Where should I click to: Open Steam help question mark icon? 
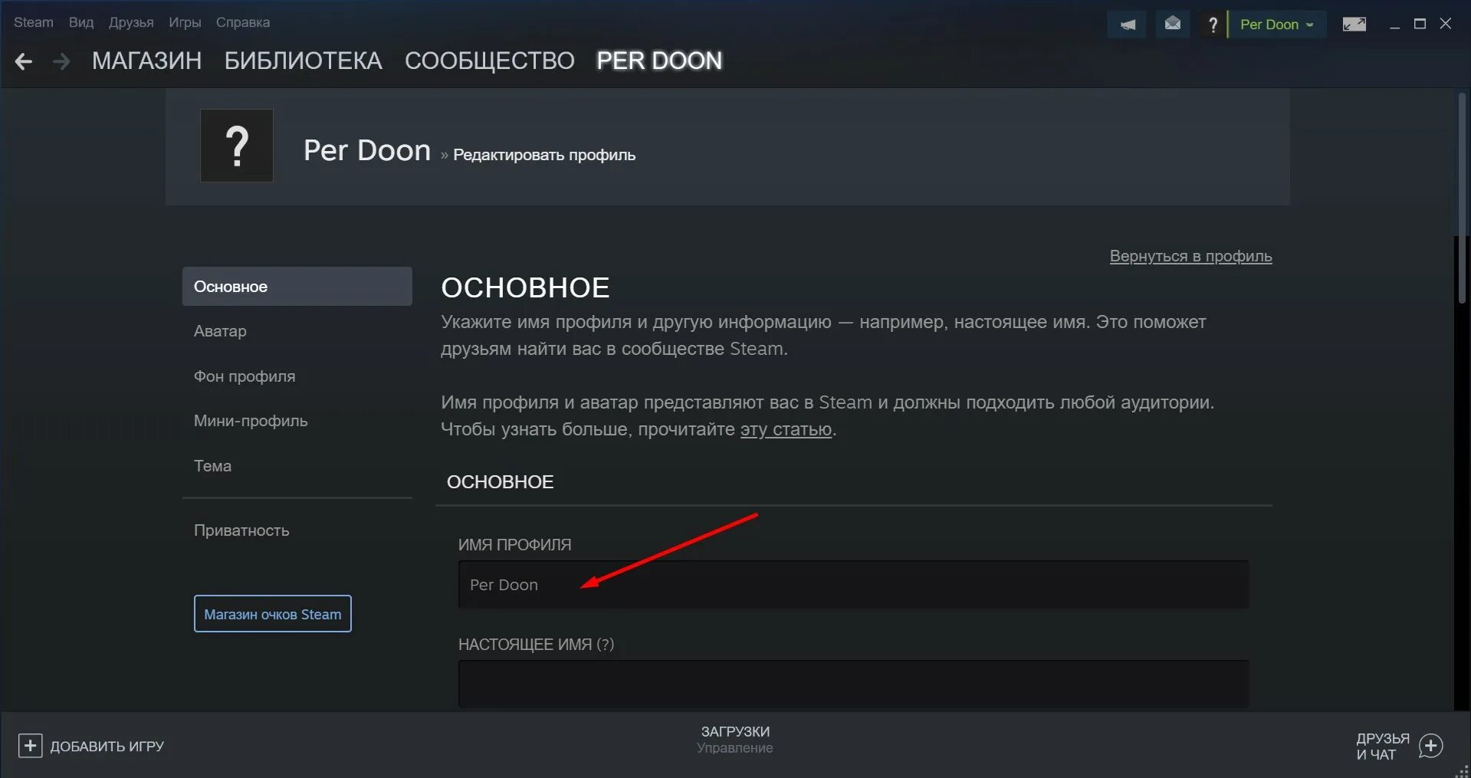pos(1212,25)
